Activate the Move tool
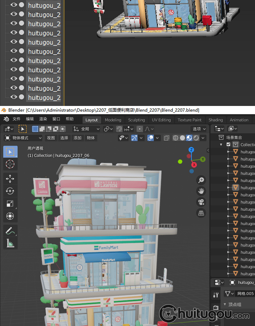Screen dimensions: 255x326 [10, 179]
